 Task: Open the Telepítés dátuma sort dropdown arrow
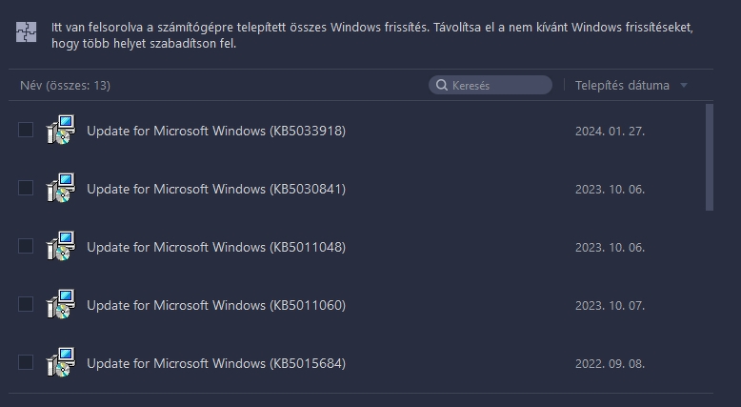(x=684, y=86)
